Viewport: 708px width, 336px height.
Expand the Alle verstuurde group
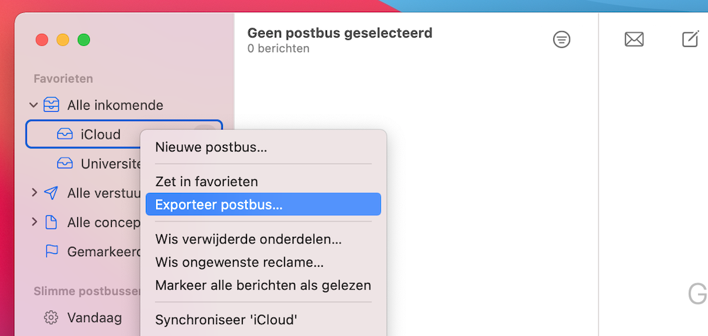[x=34, y=192]
